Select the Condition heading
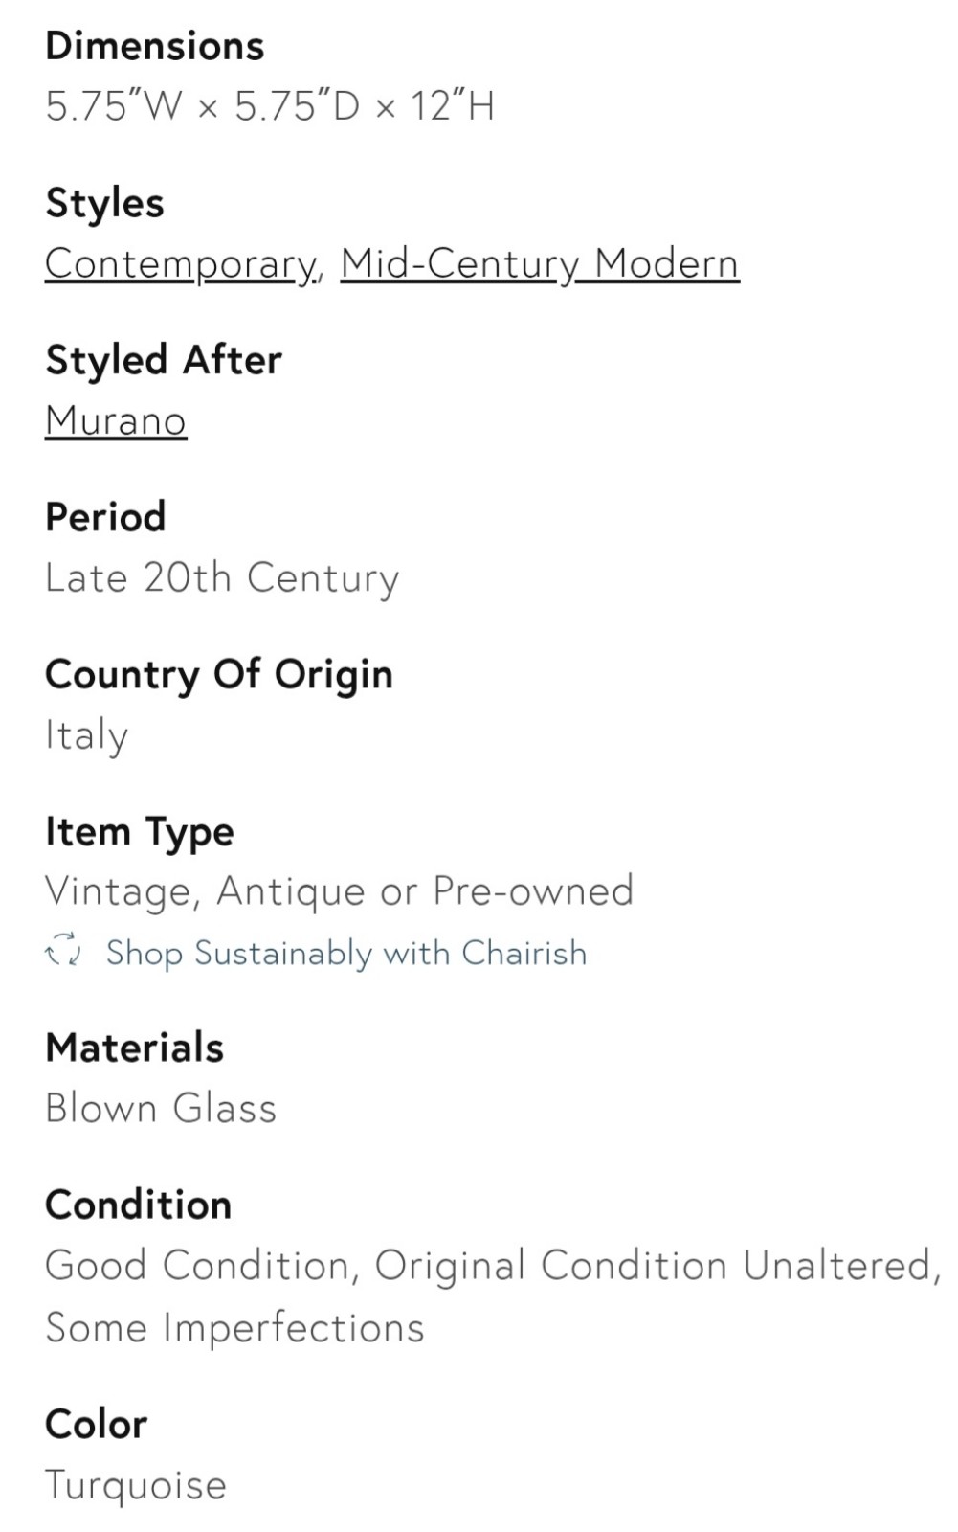Image resolution: width=958 pixels, height=1532 pixels. [139, 1205]
